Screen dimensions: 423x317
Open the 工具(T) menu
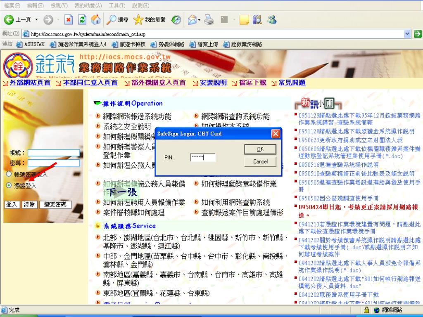117,5
